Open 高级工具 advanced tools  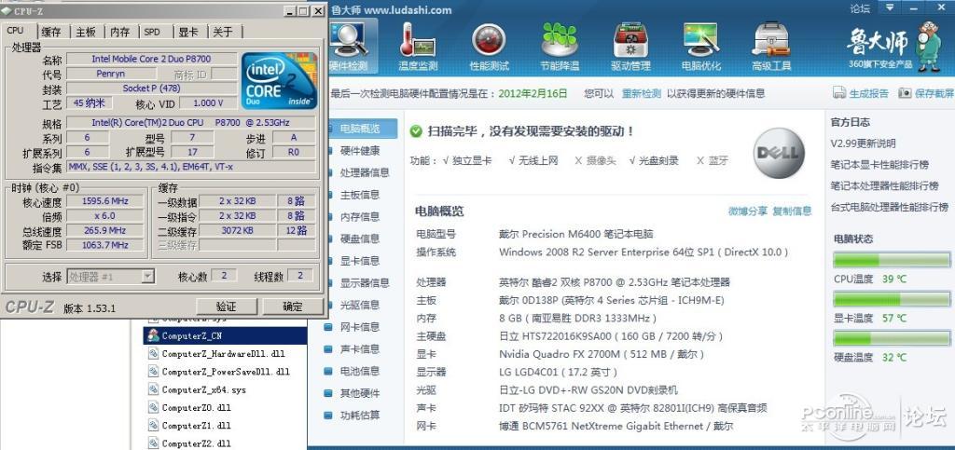pyautogui.click(x=771, y=47)
